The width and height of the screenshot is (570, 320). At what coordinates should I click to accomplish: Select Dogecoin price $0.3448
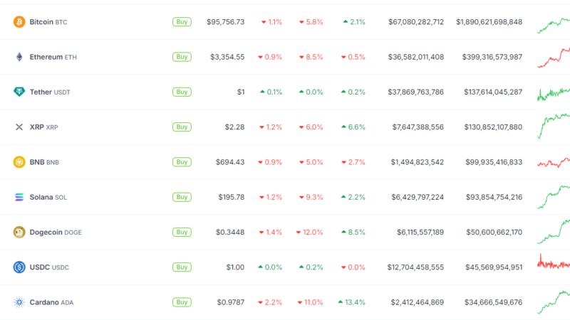click(229, 232)
